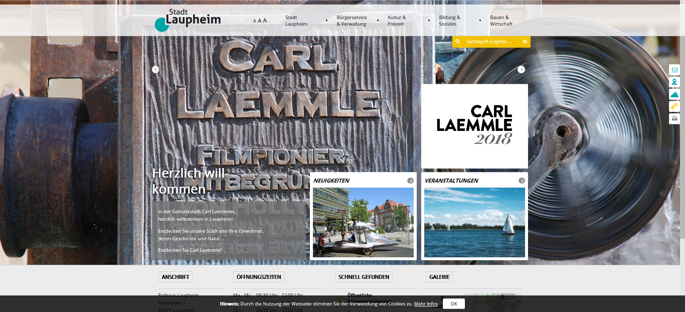Go to previous slide with left arrow

click(x=155, y=69)
